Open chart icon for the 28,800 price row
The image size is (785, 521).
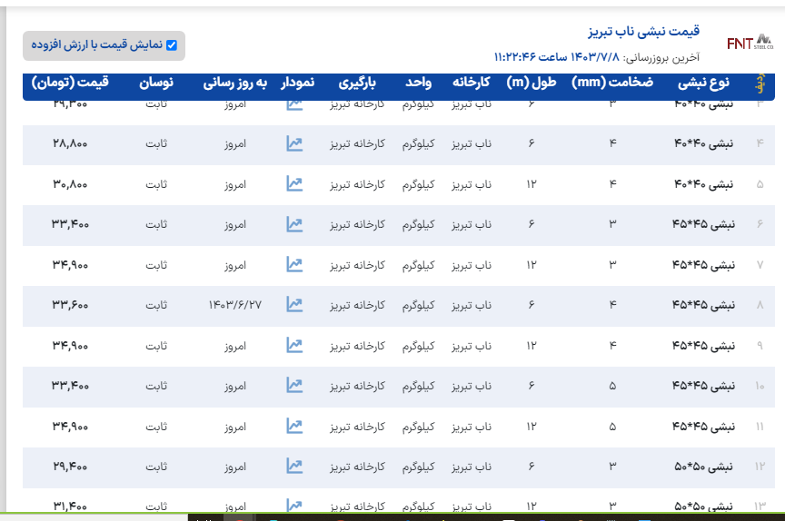click(294, 143)
